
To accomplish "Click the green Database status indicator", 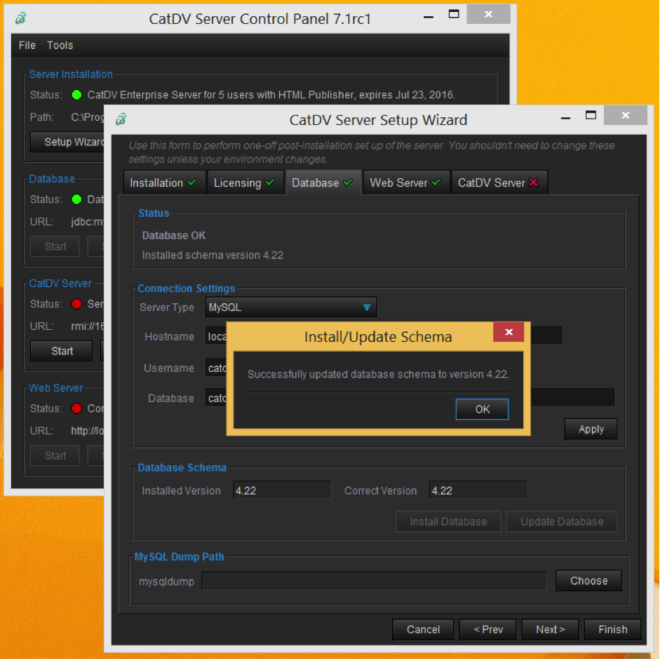I will coord(76,199).
